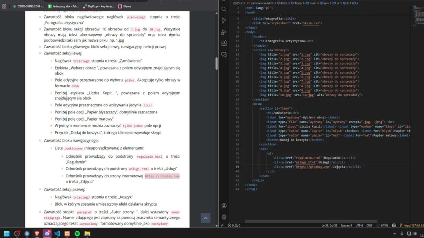Click the https://pixabay.com href in the code
Viewport: 424px width, 238px height.
point(313,167)
